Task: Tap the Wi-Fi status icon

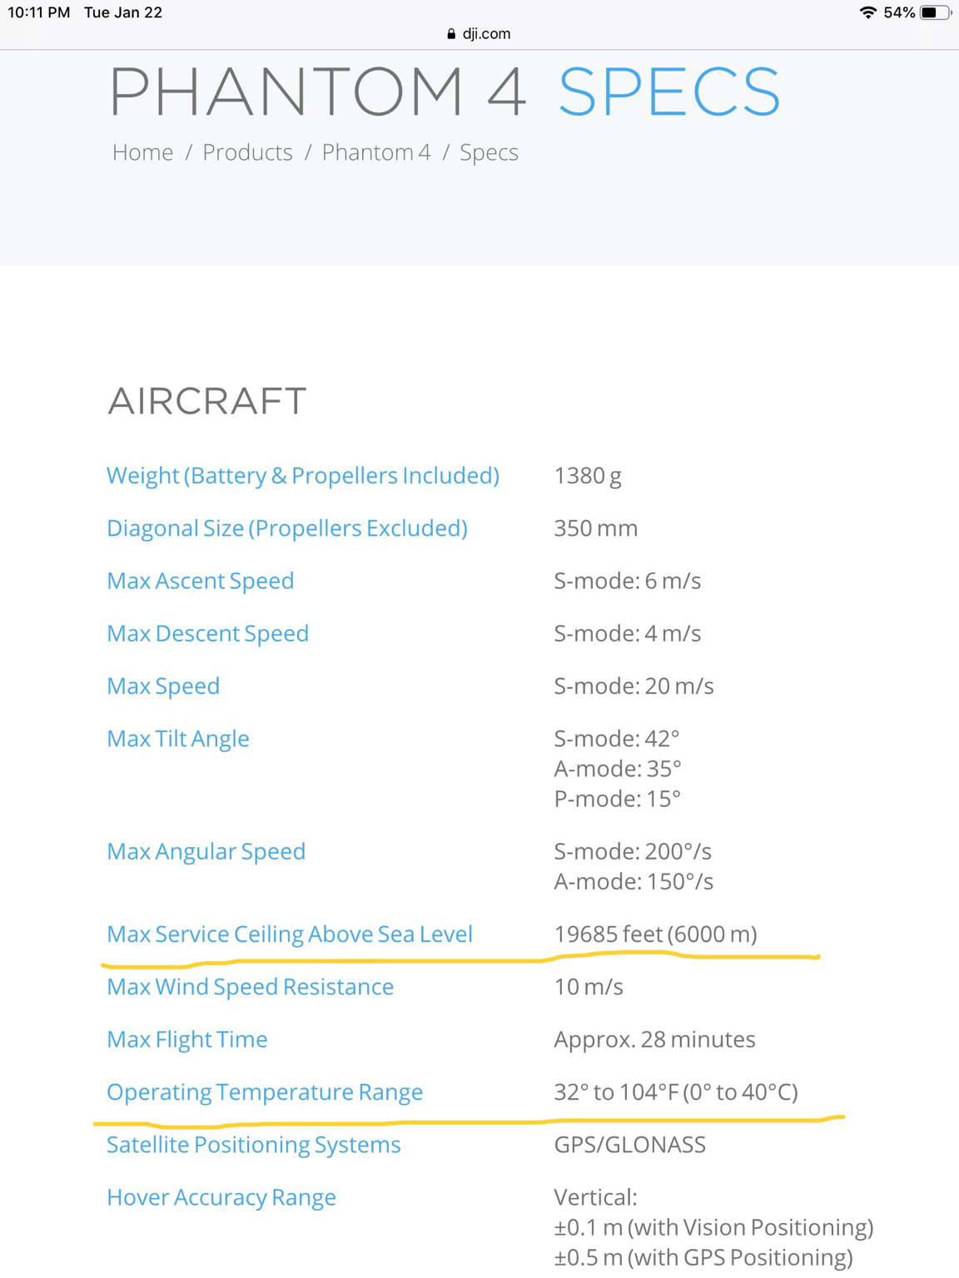Action: pyautogui.click(x=867, y=12)
